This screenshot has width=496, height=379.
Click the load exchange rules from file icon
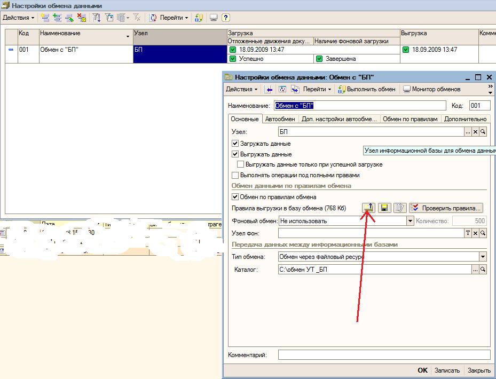(368, 208)
